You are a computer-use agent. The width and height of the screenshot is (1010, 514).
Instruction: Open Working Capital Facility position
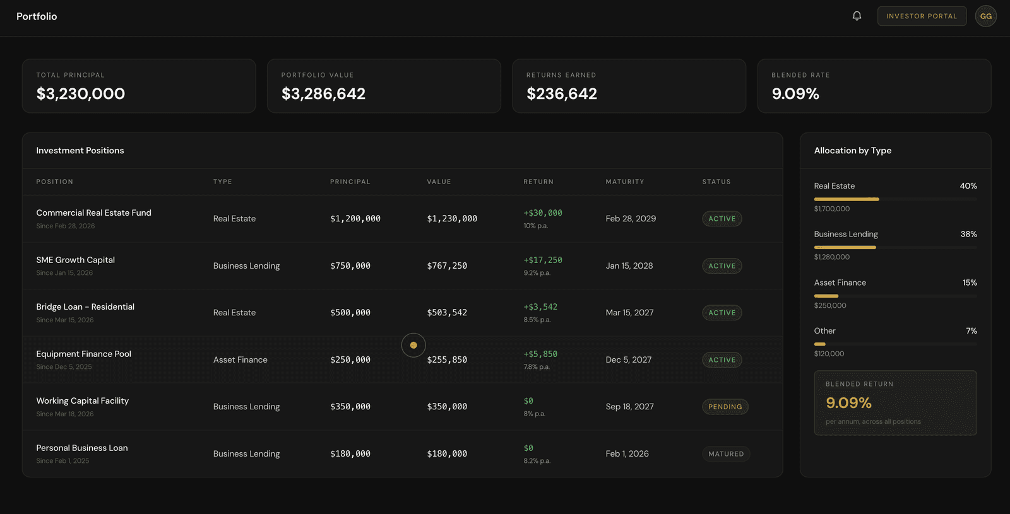pos(403,407)
